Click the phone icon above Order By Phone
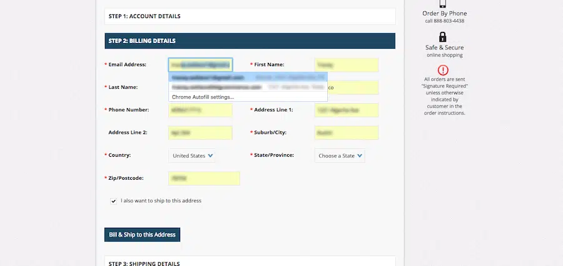The image size is (563, 266). [x=443, y=4]
